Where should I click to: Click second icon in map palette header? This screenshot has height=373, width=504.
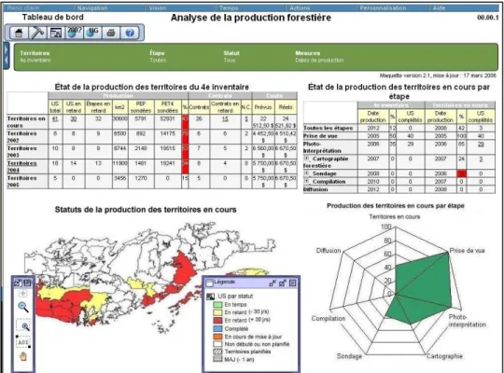tap(27, 283)
